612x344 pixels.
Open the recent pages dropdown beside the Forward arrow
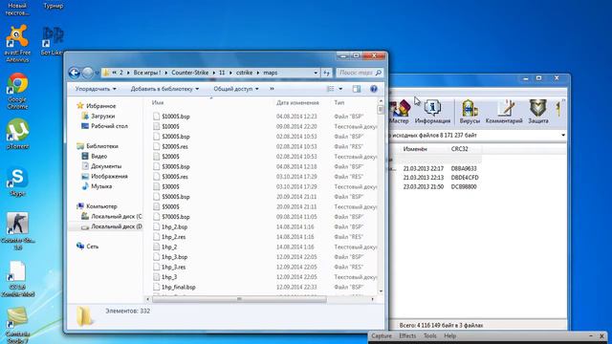tap(97, 73)
